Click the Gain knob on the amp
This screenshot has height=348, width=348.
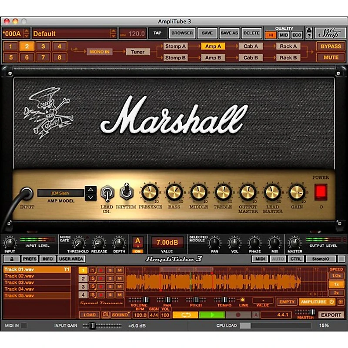tap(297, 192)
